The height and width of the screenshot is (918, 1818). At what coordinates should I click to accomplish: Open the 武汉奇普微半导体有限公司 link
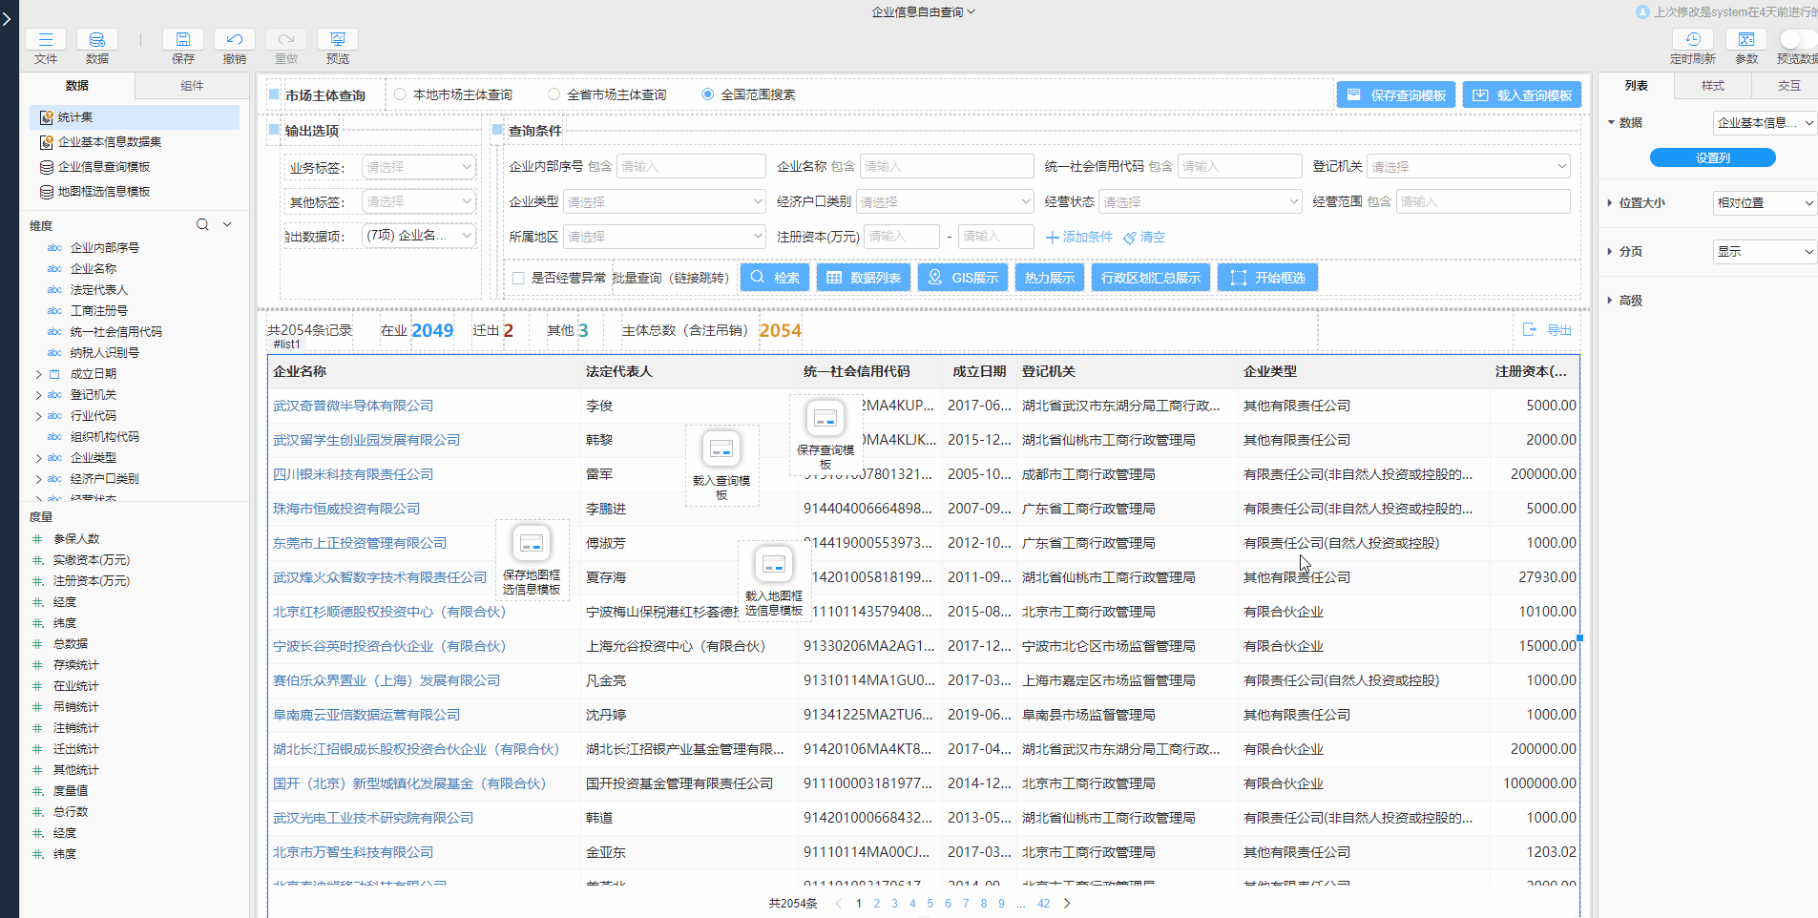(x=353, y=406)
